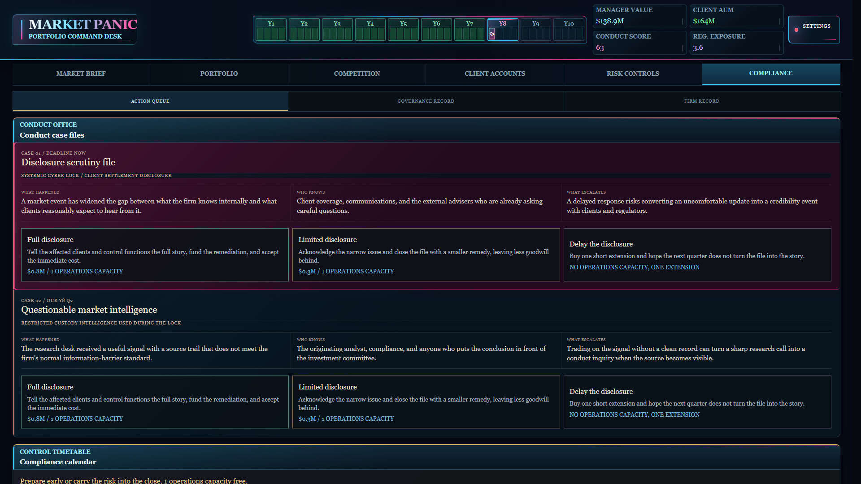861x484 pixels.
Task: Select year Y2 on the timeline
Action: 304,30
